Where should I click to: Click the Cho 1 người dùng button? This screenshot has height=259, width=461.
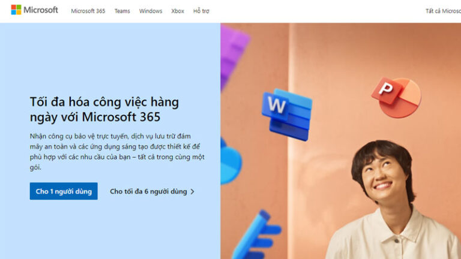(x=64, y=191)
